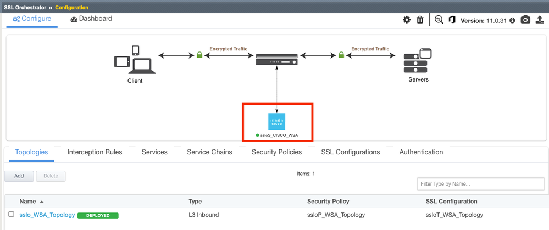This screenshot has height=230, width=549.
Task: Click the green lock near the servers
Action: [x=341, y=55]
